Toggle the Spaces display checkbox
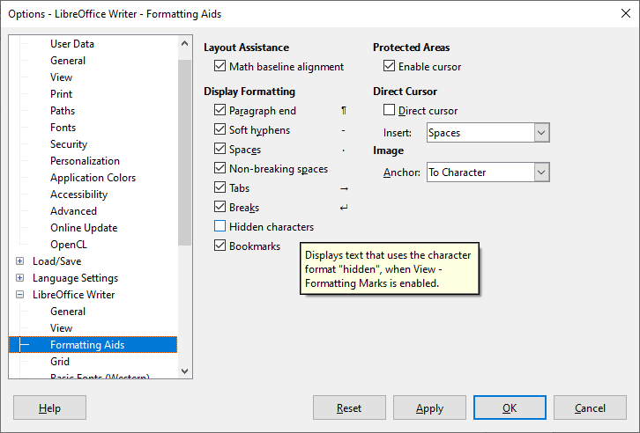Screen dimensions: 640x433 220,149
